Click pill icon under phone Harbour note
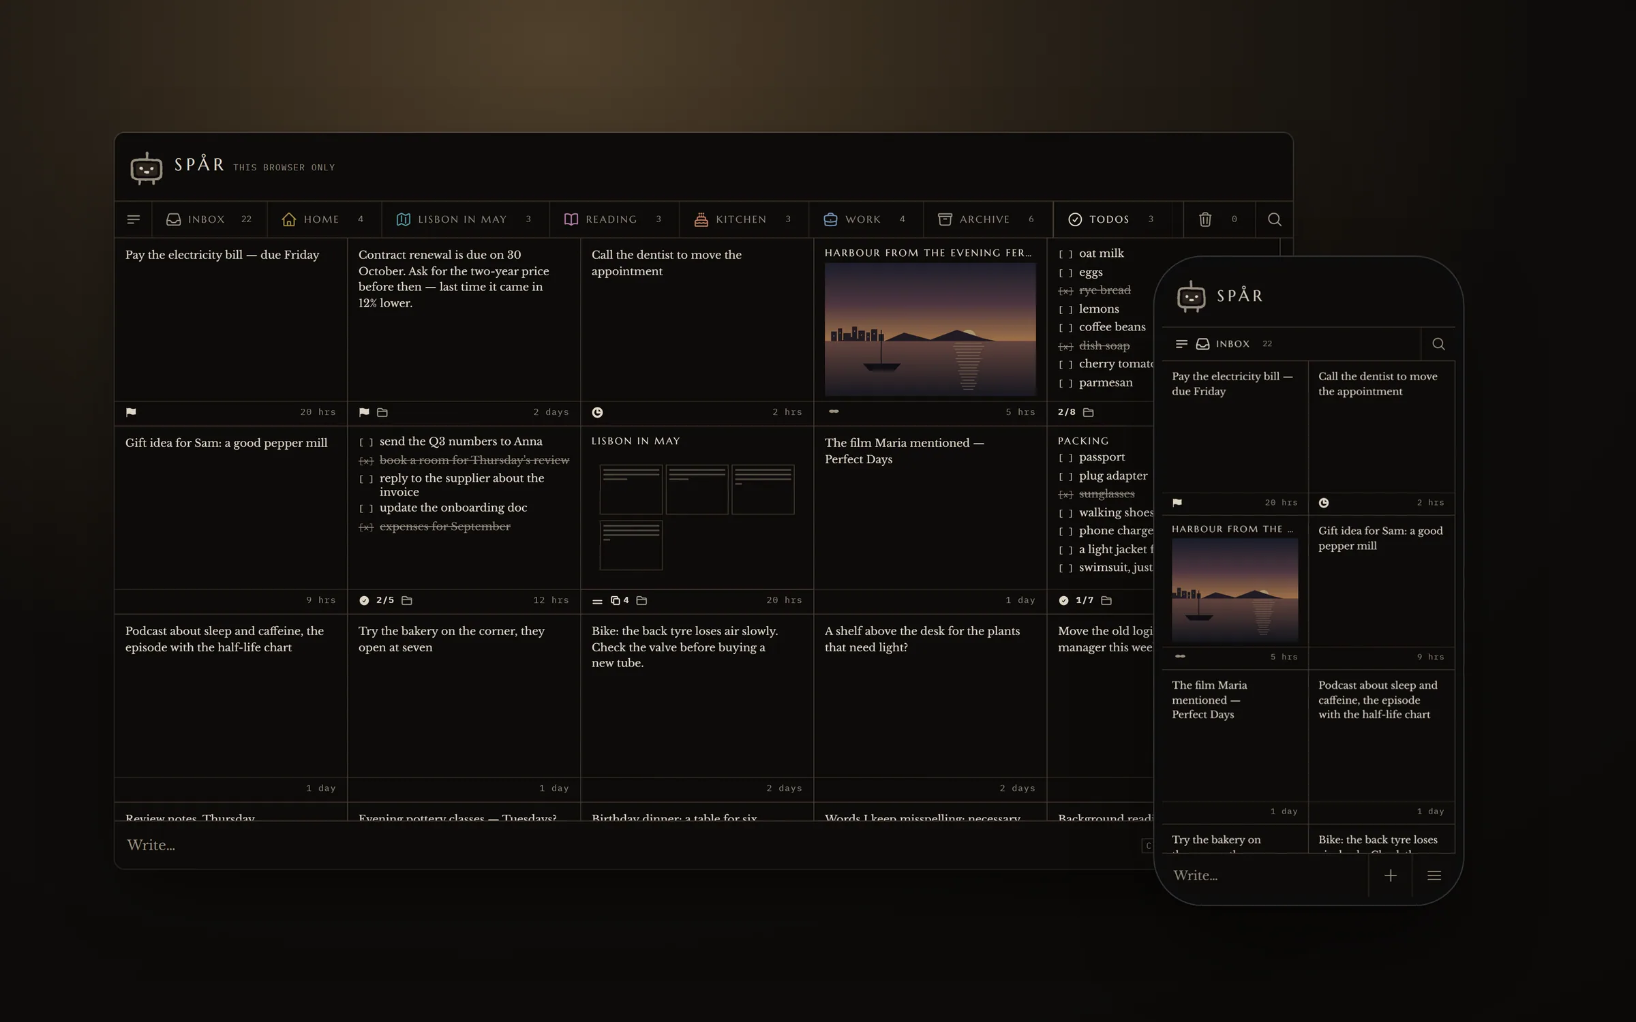This screenshot has width=1636, height=1022. point(1180,656)
